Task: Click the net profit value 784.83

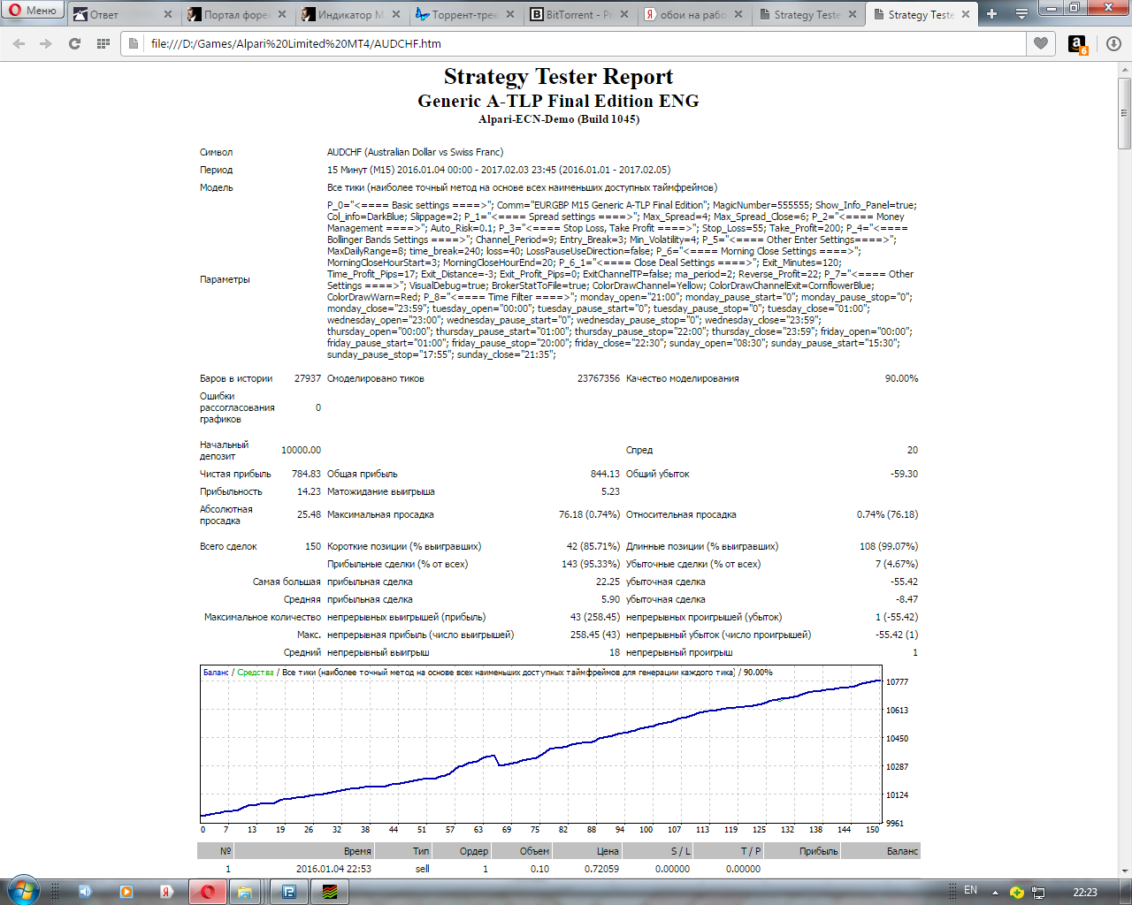Action: [x=306, y=474]
